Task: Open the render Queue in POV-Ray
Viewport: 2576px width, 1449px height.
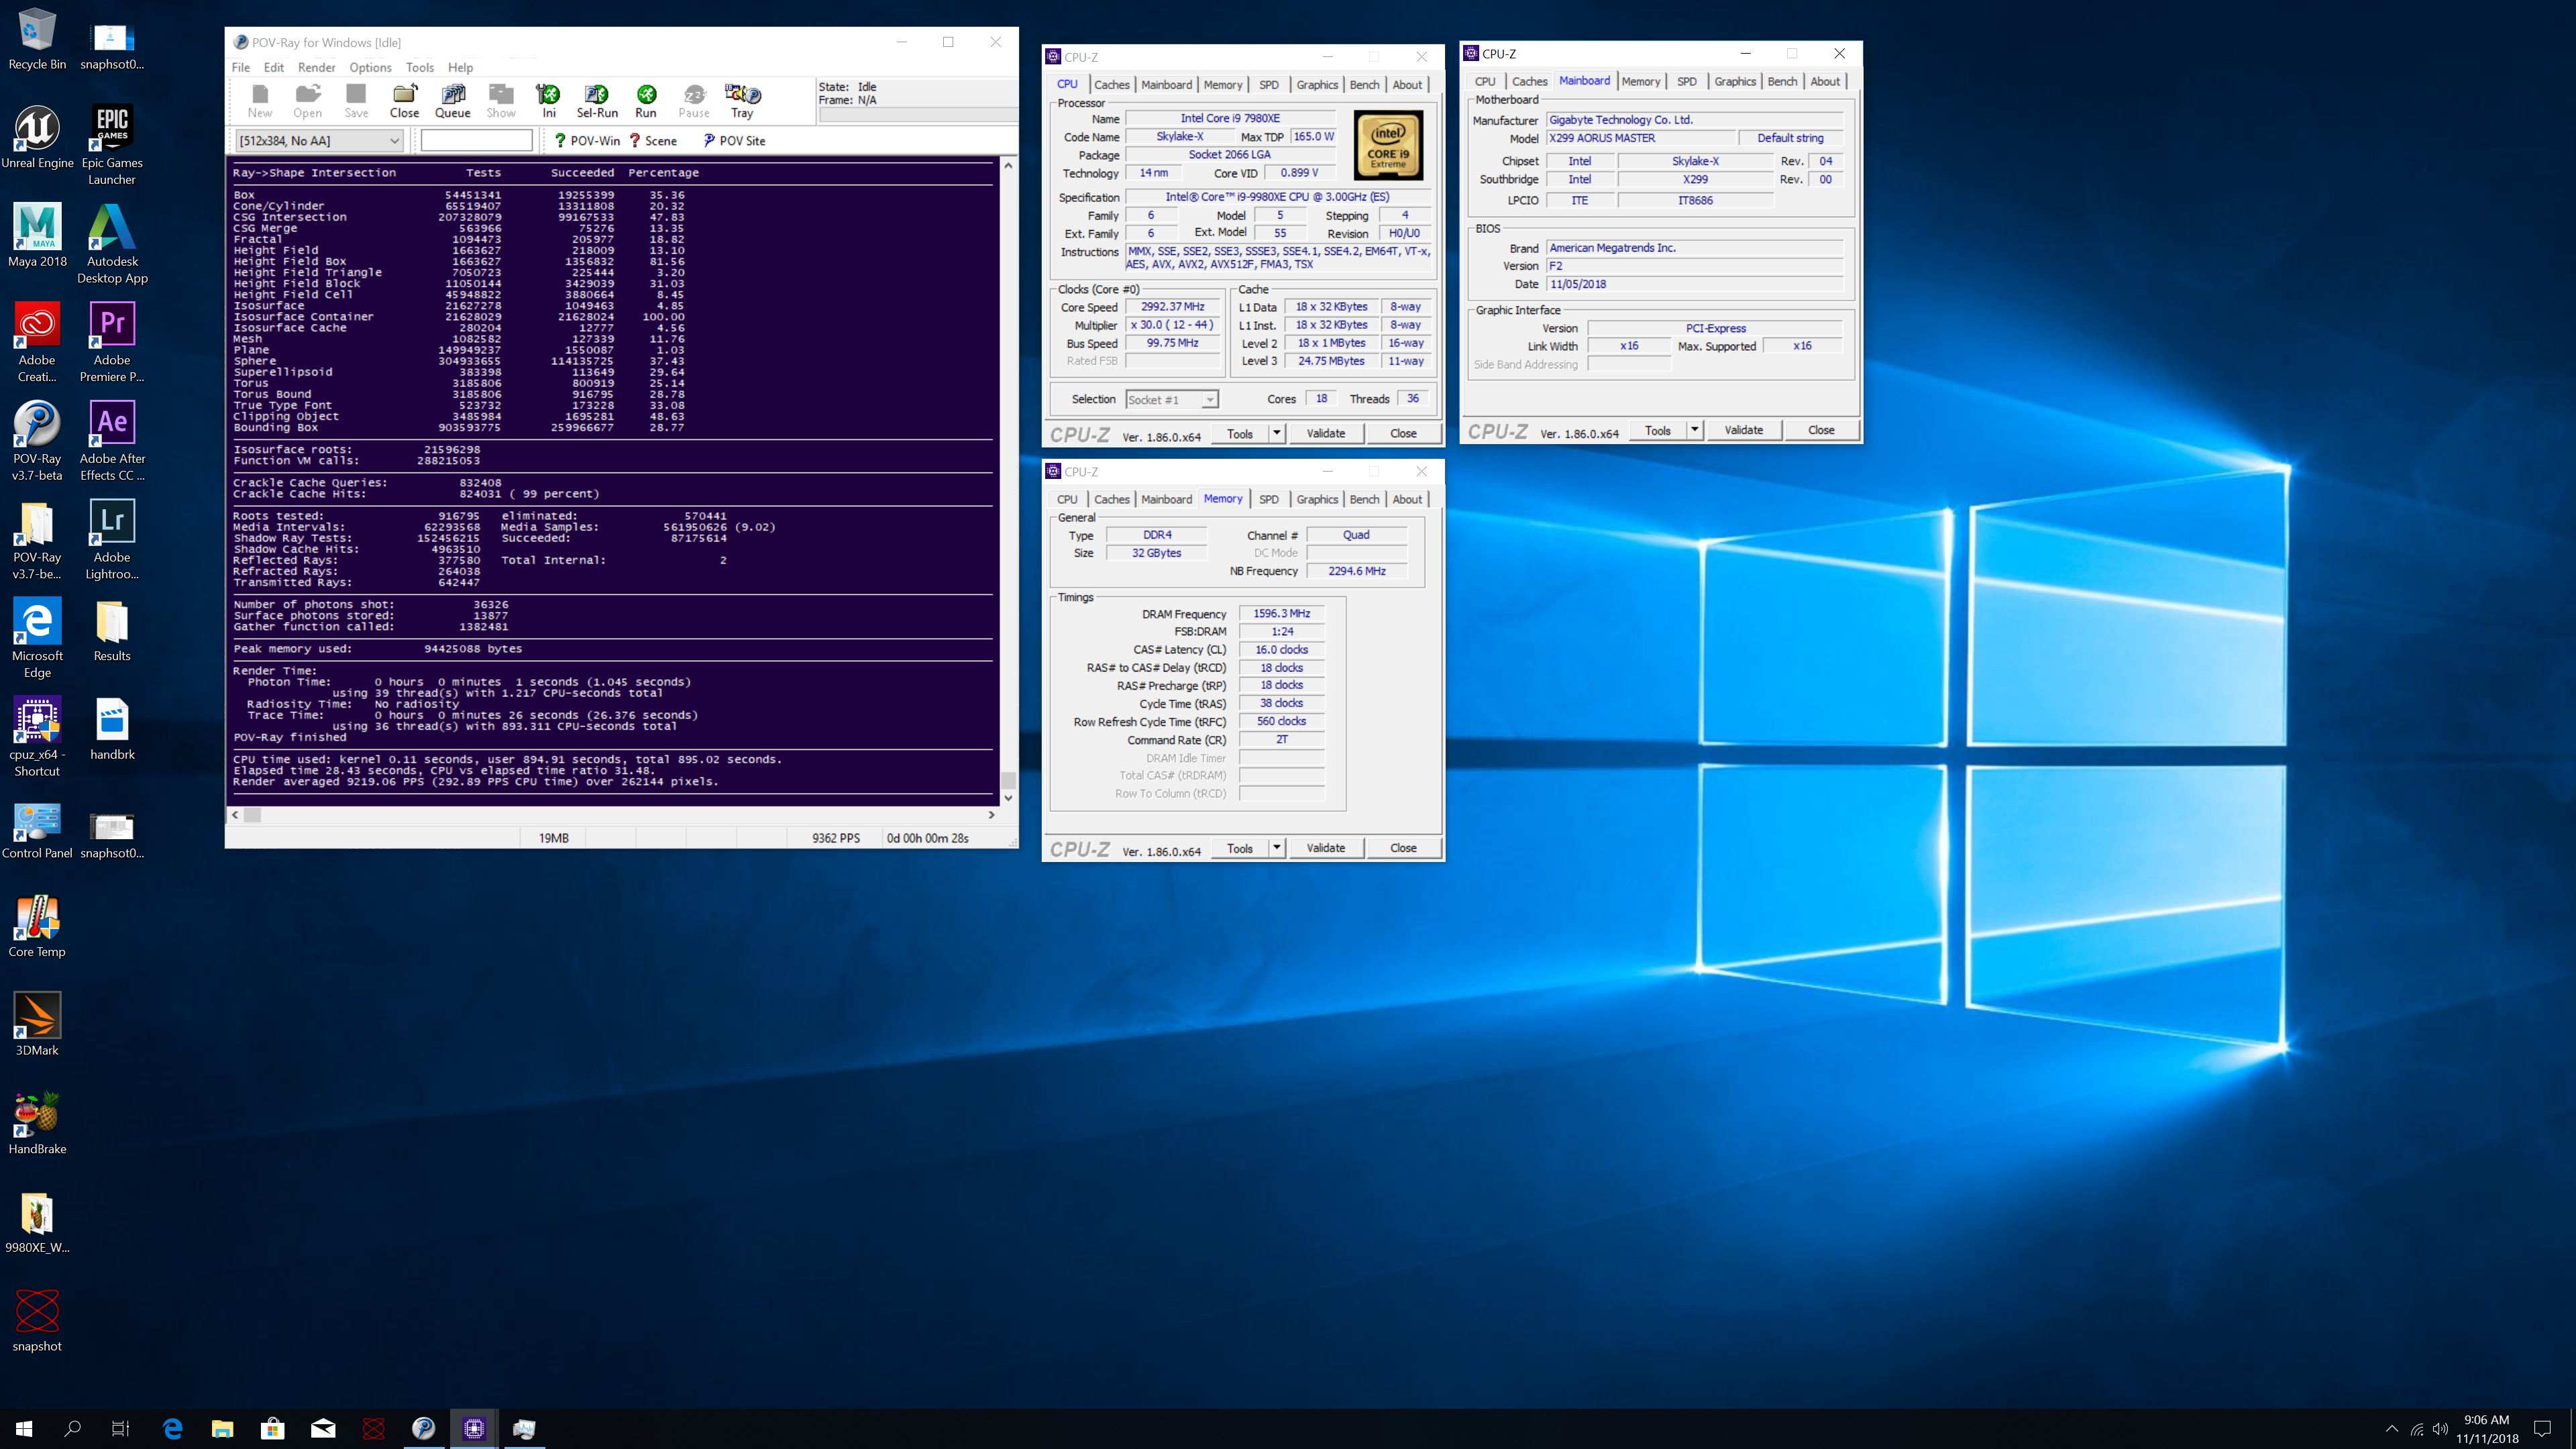Action: click(452, 101)
